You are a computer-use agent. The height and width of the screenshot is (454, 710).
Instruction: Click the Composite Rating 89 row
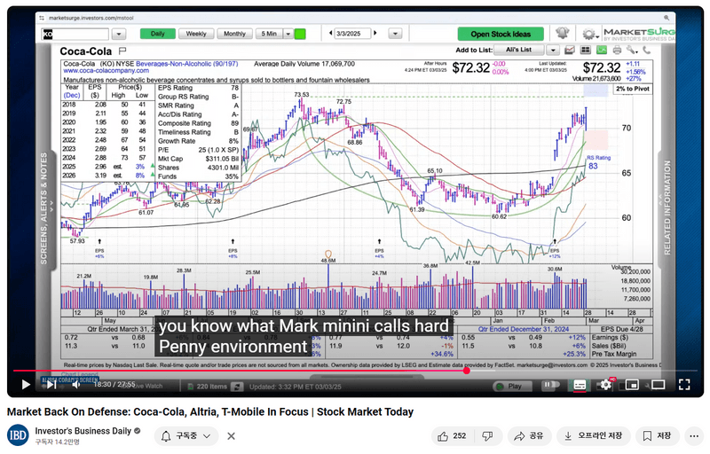(198, 123)
